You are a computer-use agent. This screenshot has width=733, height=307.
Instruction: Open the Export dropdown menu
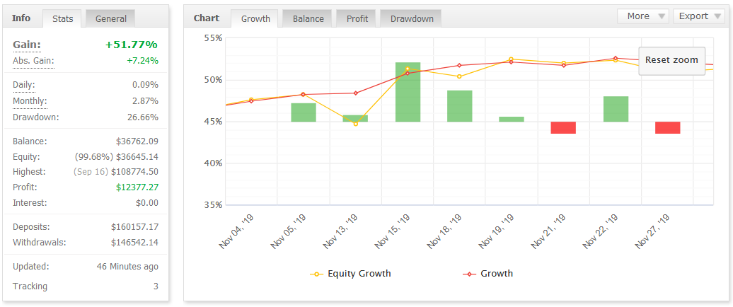[699, 16]
